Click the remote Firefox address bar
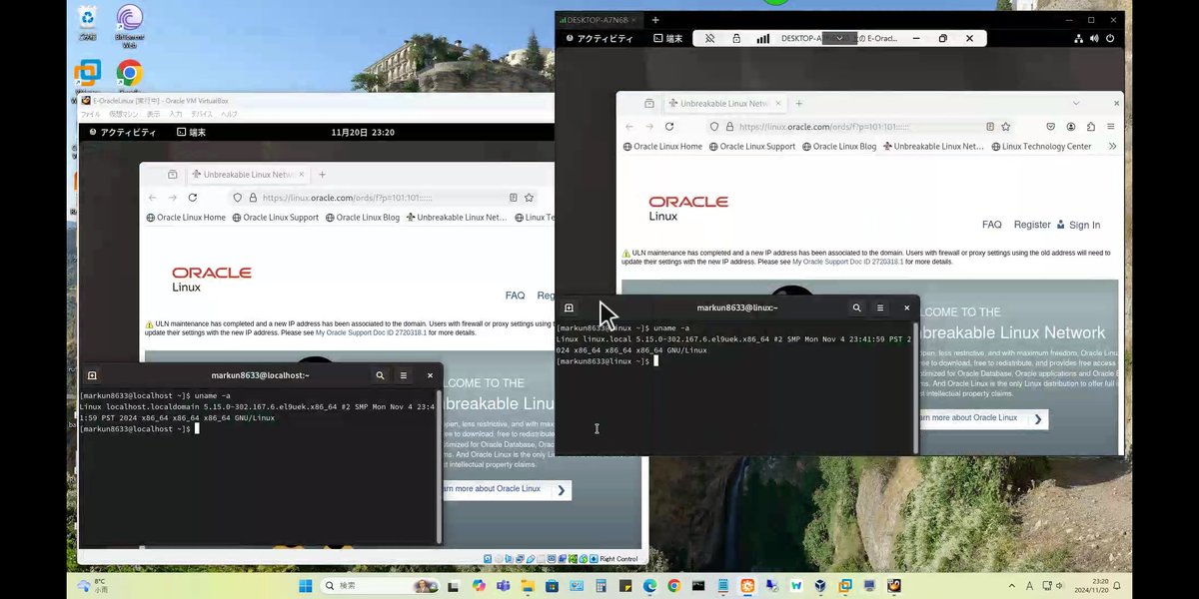 pos(860,127)
